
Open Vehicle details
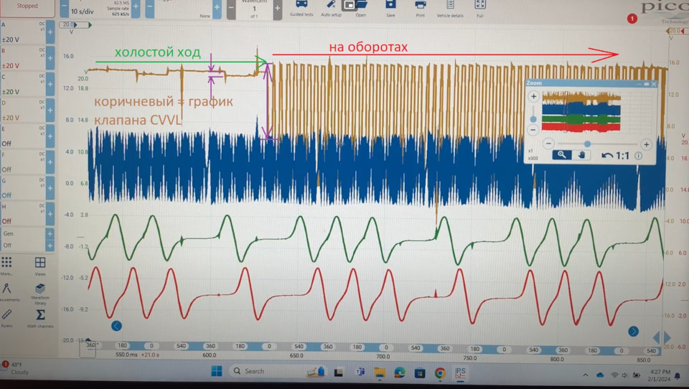[450, 8]
